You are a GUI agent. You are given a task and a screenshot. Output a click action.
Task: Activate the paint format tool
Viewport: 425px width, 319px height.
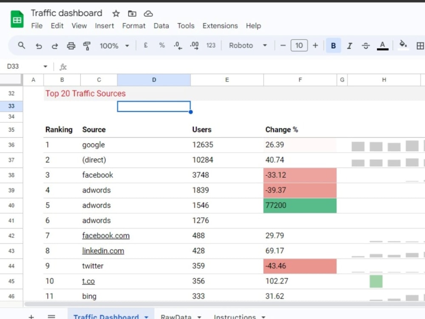point(87,46)
